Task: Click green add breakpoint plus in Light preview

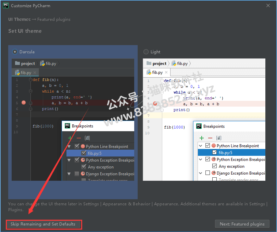Action: coord(202,138)
